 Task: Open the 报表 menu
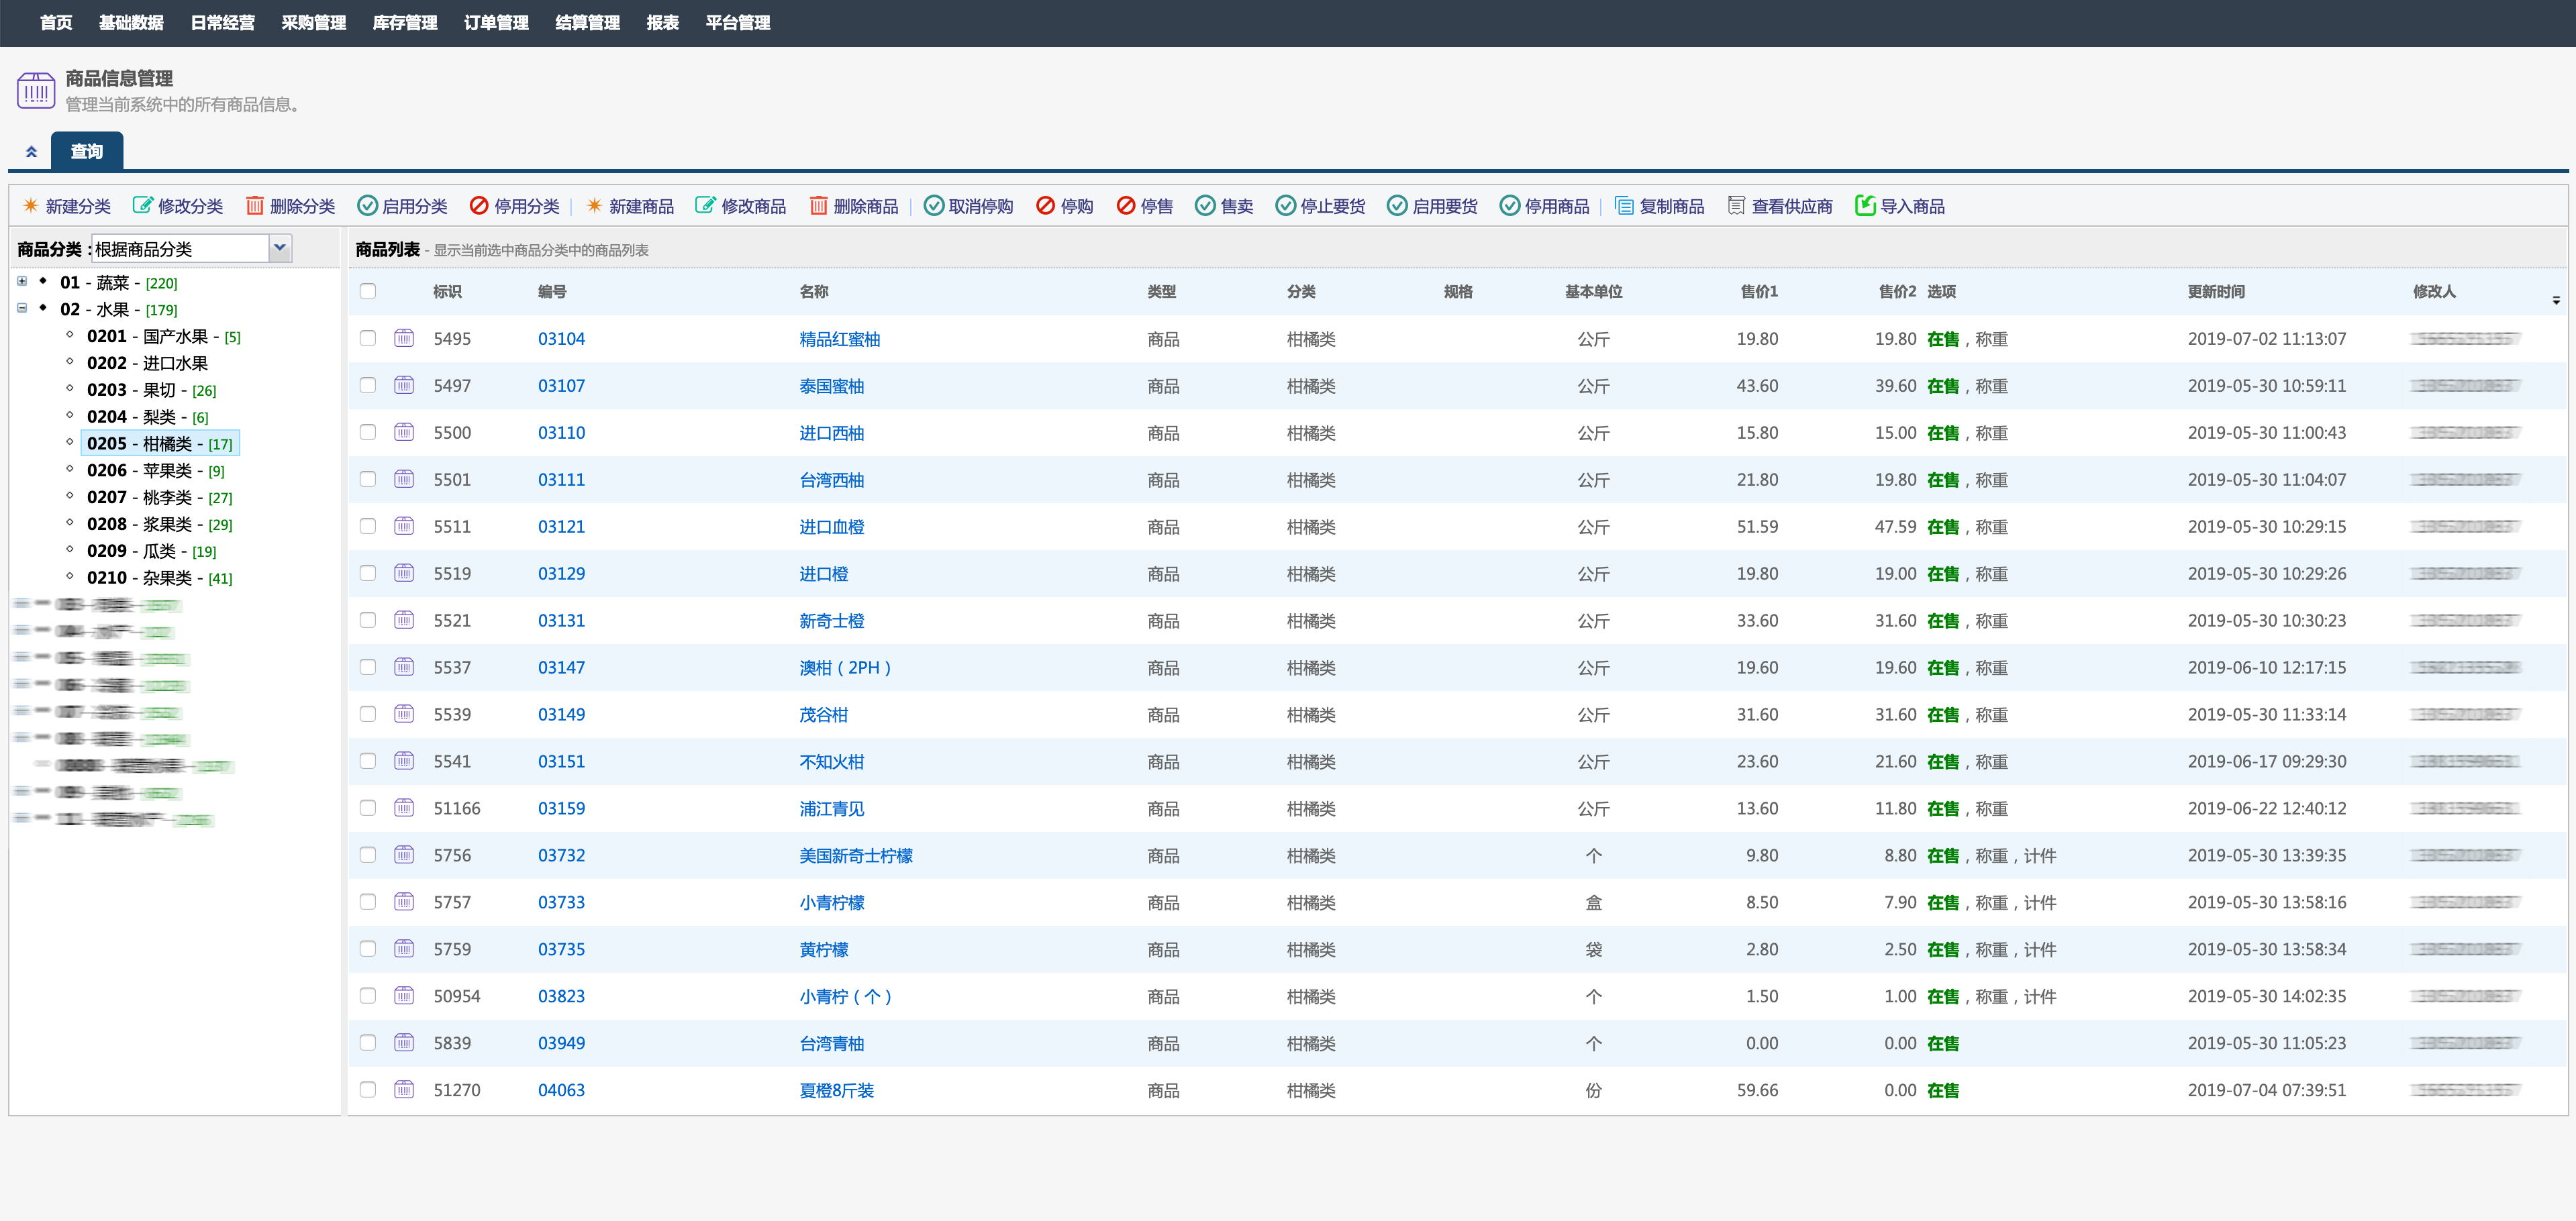(x=662, y=22)
